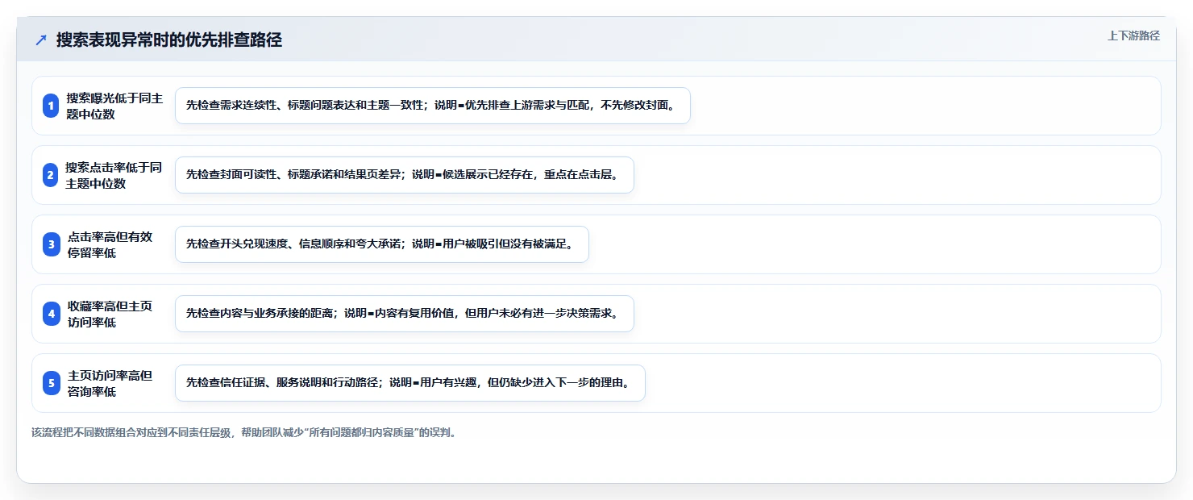Click the arrow icon beside the title
1193x500 pixels.
pos(41,40)
